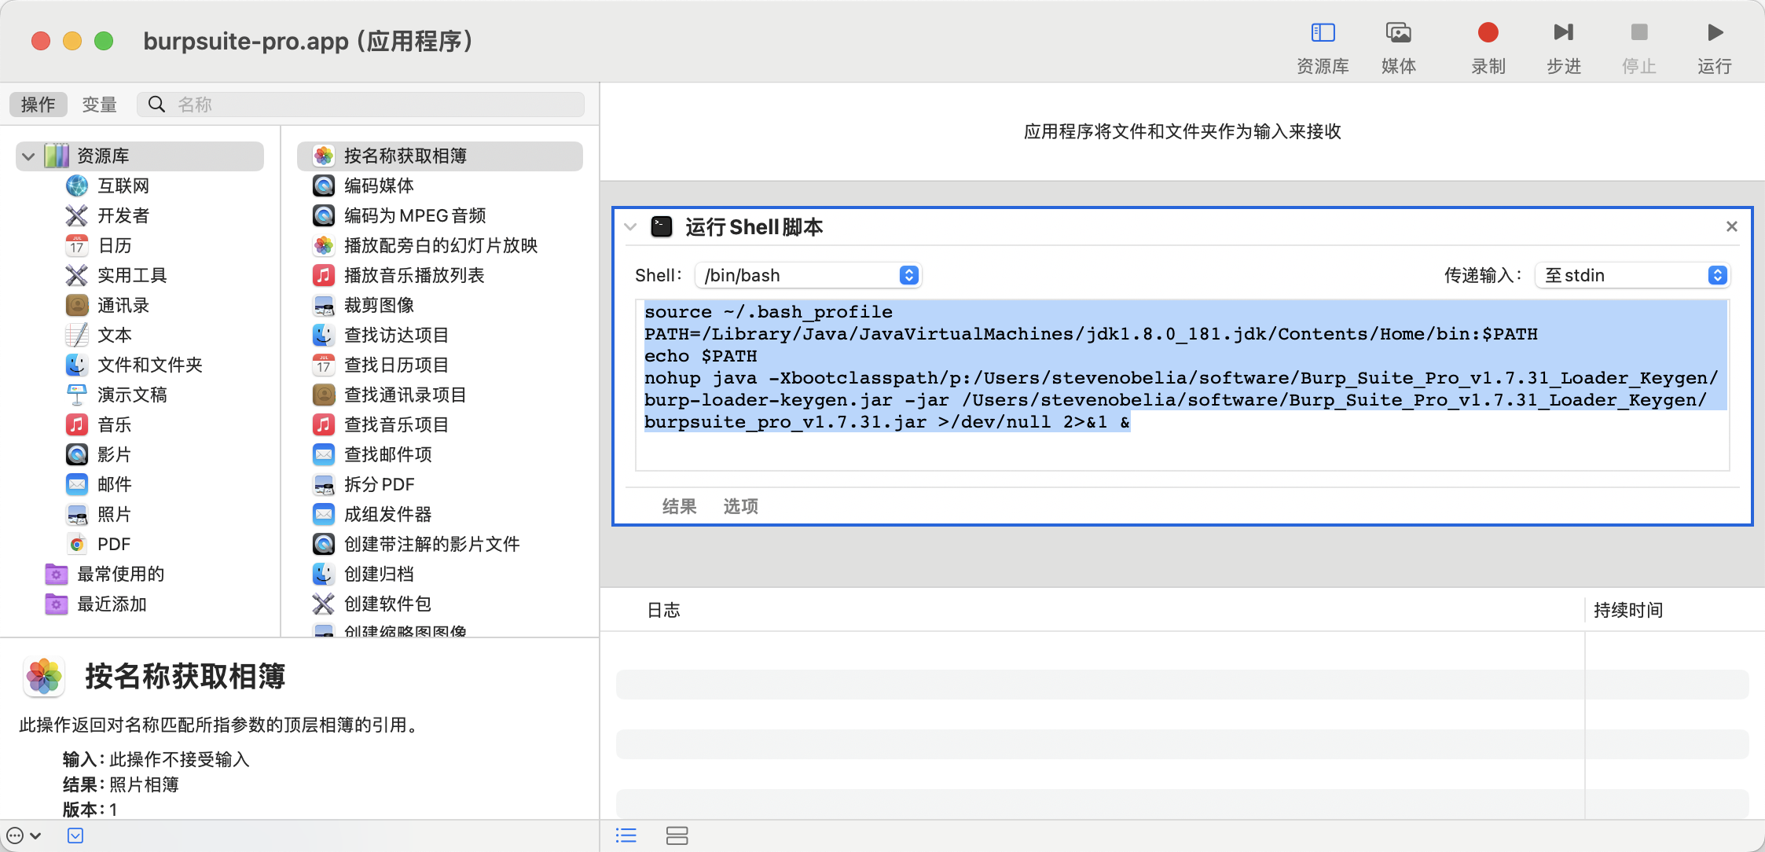Screen dimensions: 1765x852
Task: Remove the Run Shell Script action
Action: click(x=1731, y=226)
